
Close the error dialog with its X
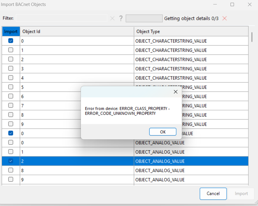[175, 92]
